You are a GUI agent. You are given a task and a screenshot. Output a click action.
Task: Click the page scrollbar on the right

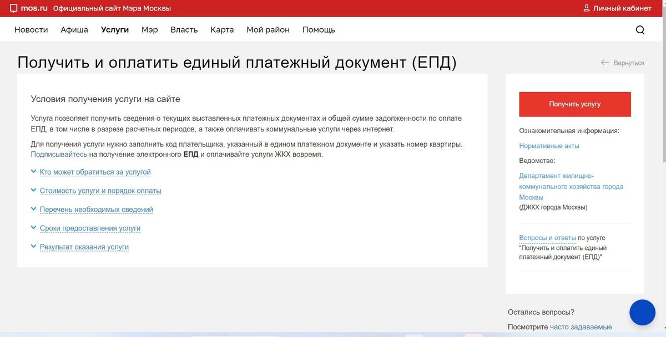tap(663, 166)
